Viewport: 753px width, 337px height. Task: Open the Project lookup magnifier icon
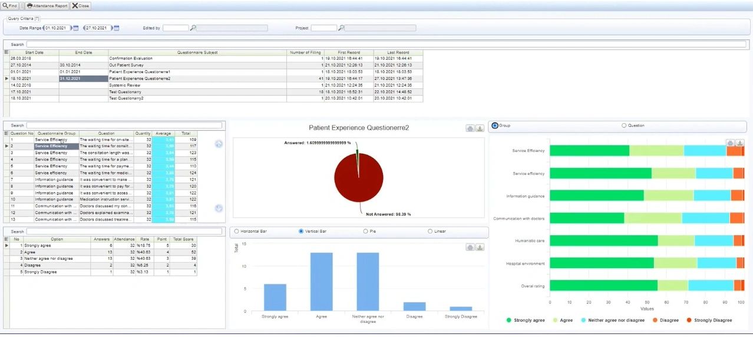tap(341, 28)
